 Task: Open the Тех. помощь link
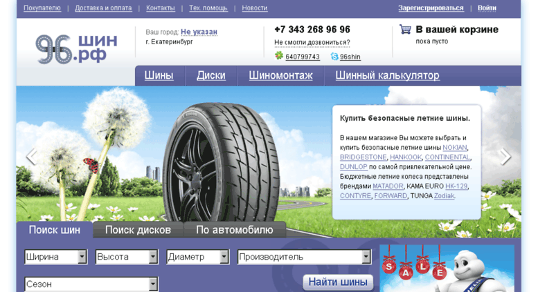[x=208, y=8]
